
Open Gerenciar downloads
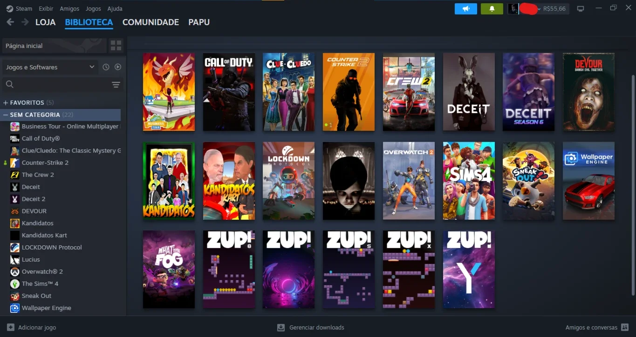click(311, 327)
